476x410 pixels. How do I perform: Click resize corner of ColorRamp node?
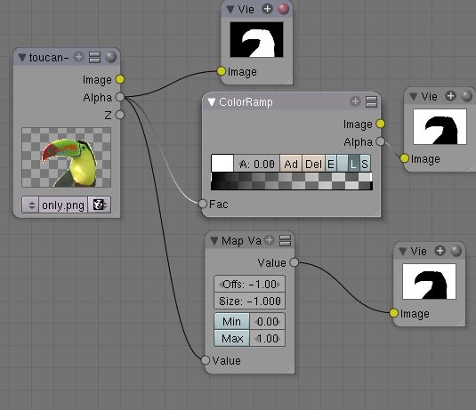coord(376,213)
